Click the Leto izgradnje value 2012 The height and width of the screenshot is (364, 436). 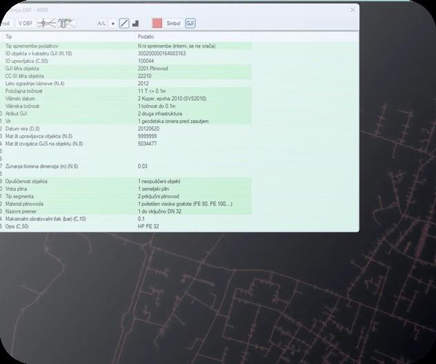143,84
